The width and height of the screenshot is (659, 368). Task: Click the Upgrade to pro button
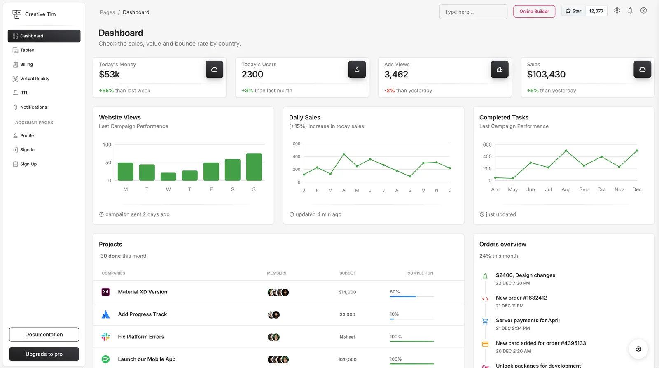[44, 354]
